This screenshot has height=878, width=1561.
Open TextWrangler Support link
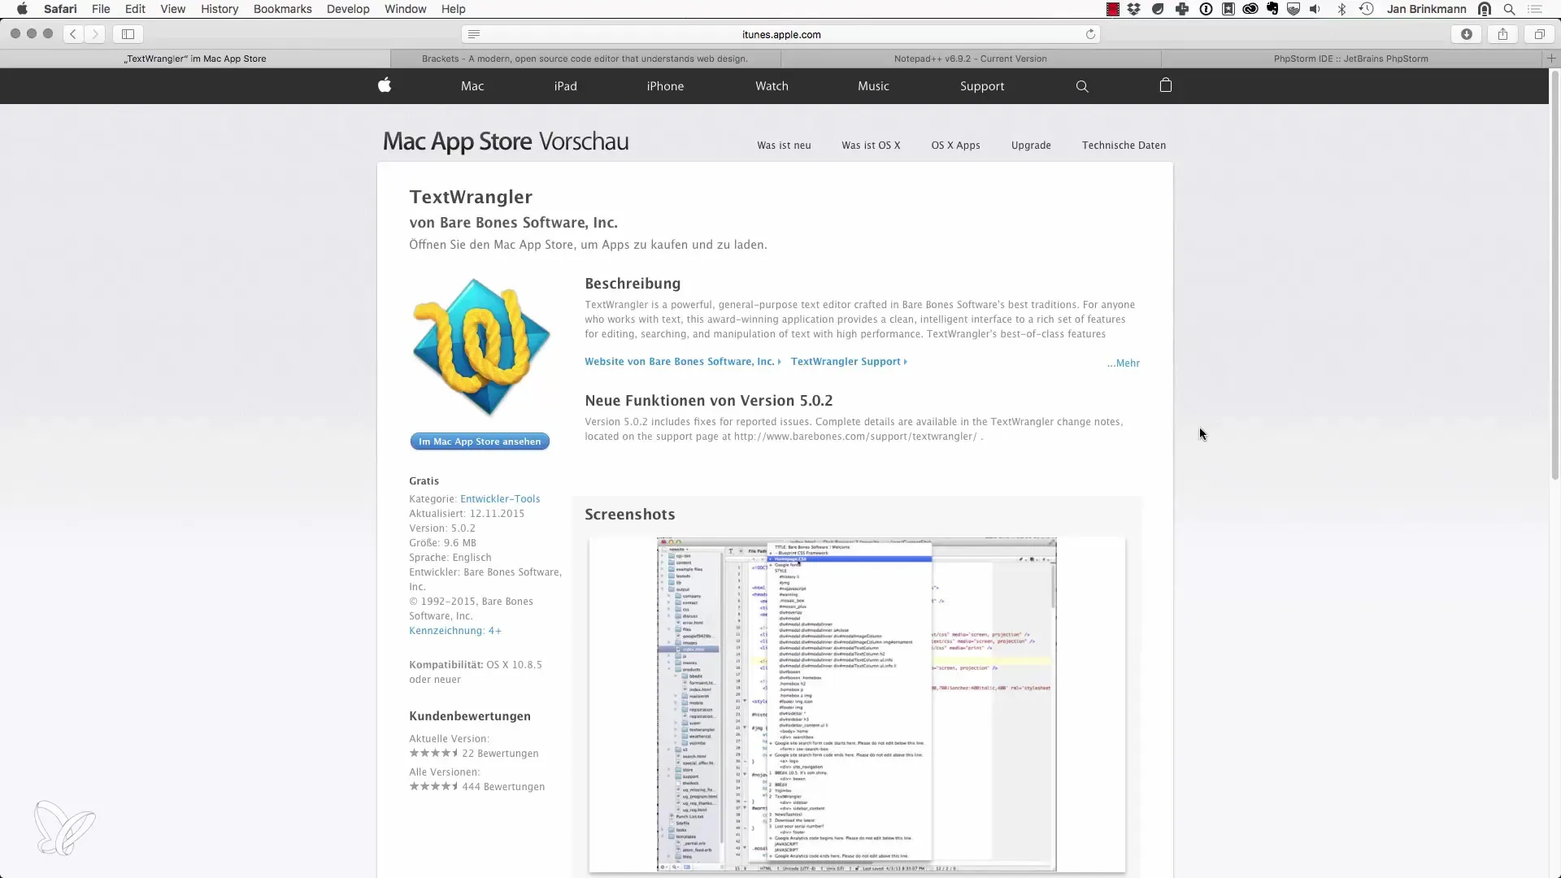pyautogui.click(x=849, y=362)
